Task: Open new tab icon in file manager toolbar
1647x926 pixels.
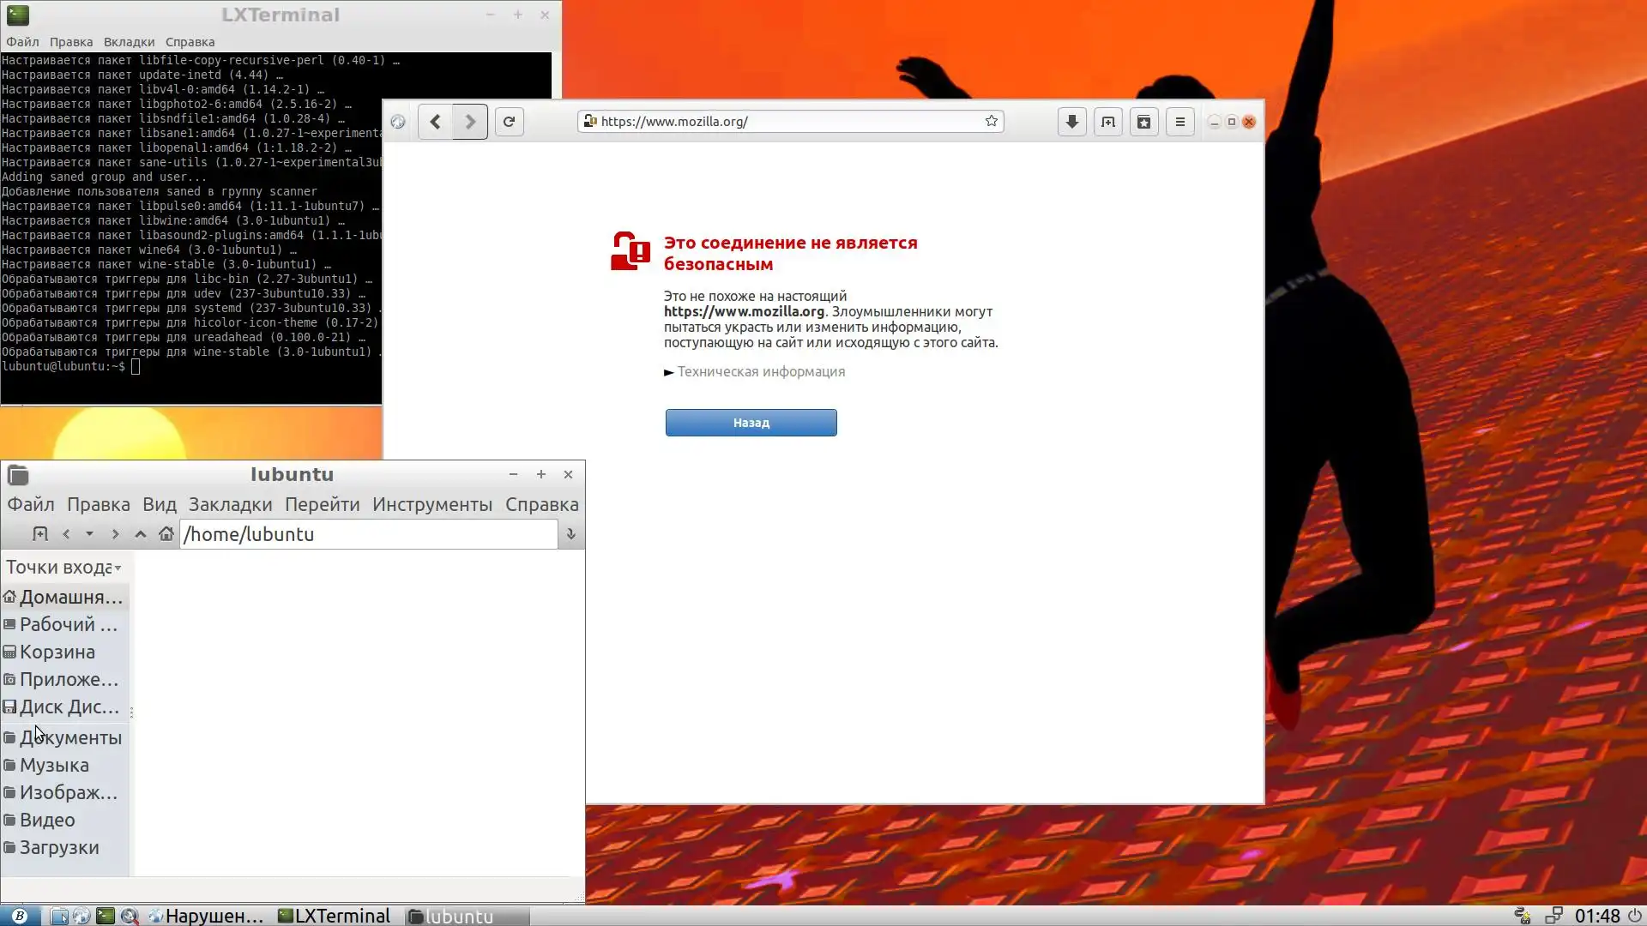Action: click(x=39, y=534)
